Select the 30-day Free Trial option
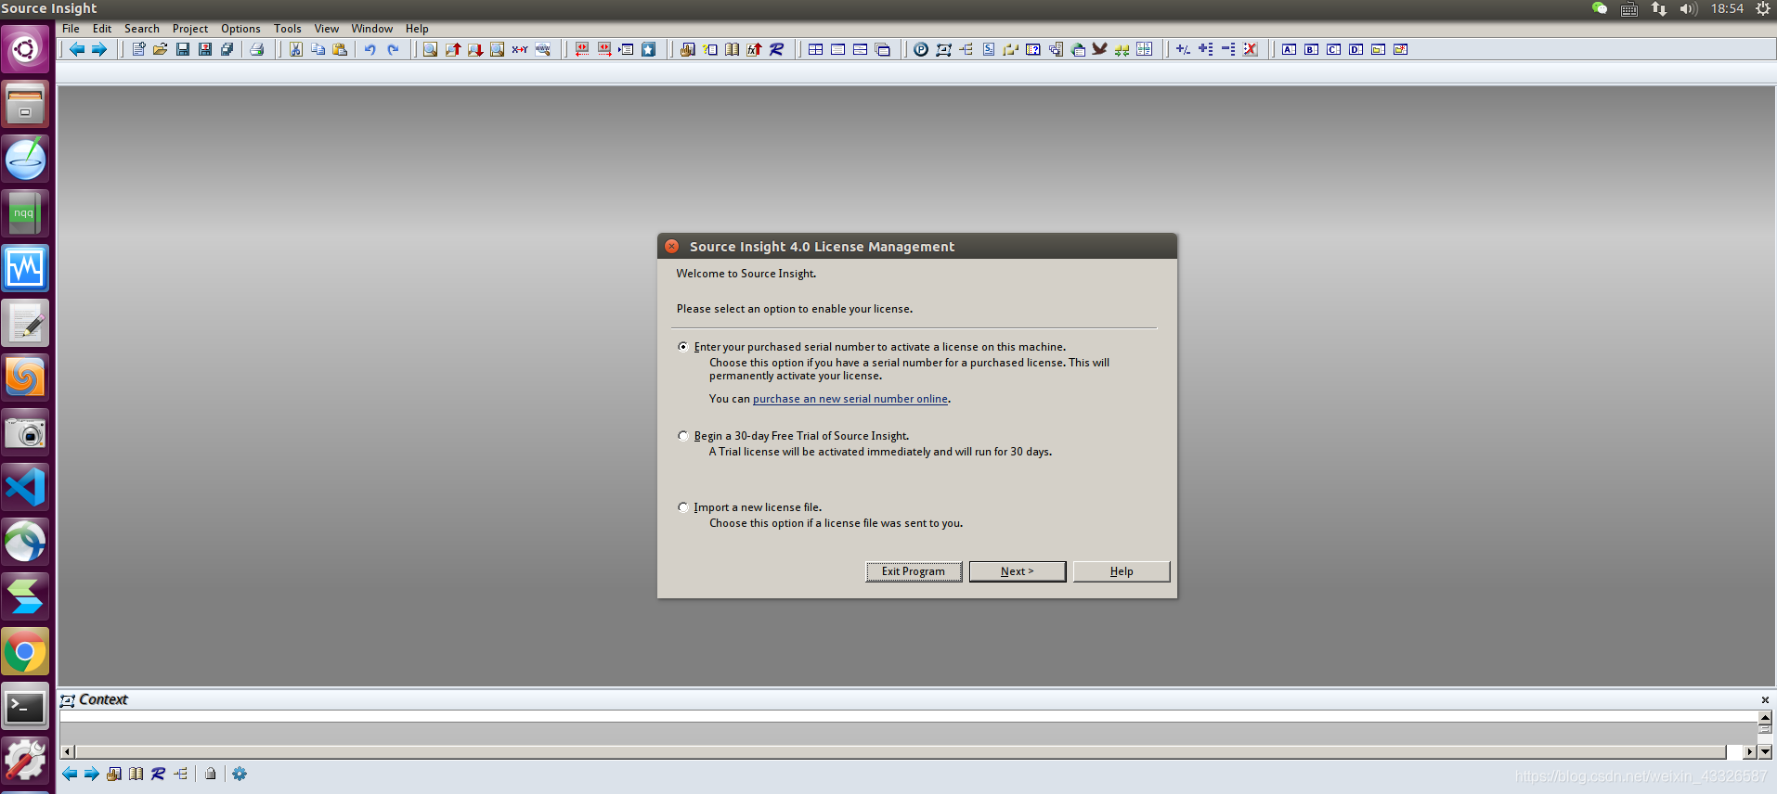 [683, 436]
